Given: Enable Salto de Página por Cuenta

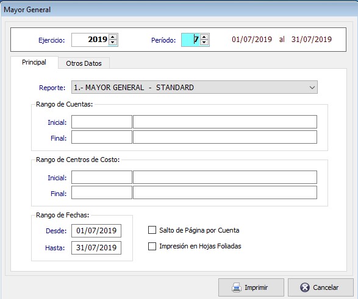Looking at the screenshot, I should [x=152, y=230].
